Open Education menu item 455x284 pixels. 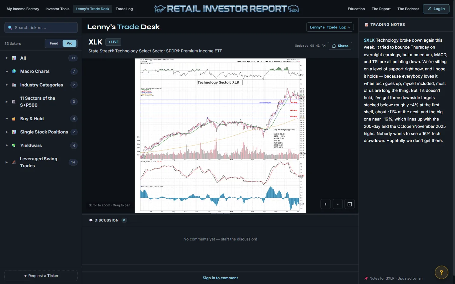[x=356, y=9]
